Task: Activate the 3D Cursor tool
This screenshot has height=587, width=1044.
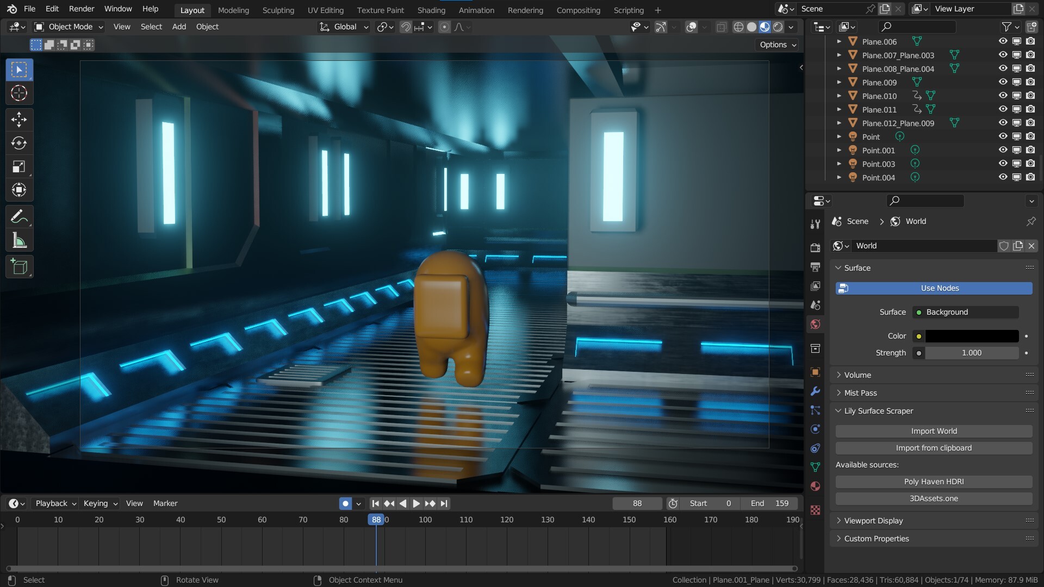Action: click(x=19, y=93)
